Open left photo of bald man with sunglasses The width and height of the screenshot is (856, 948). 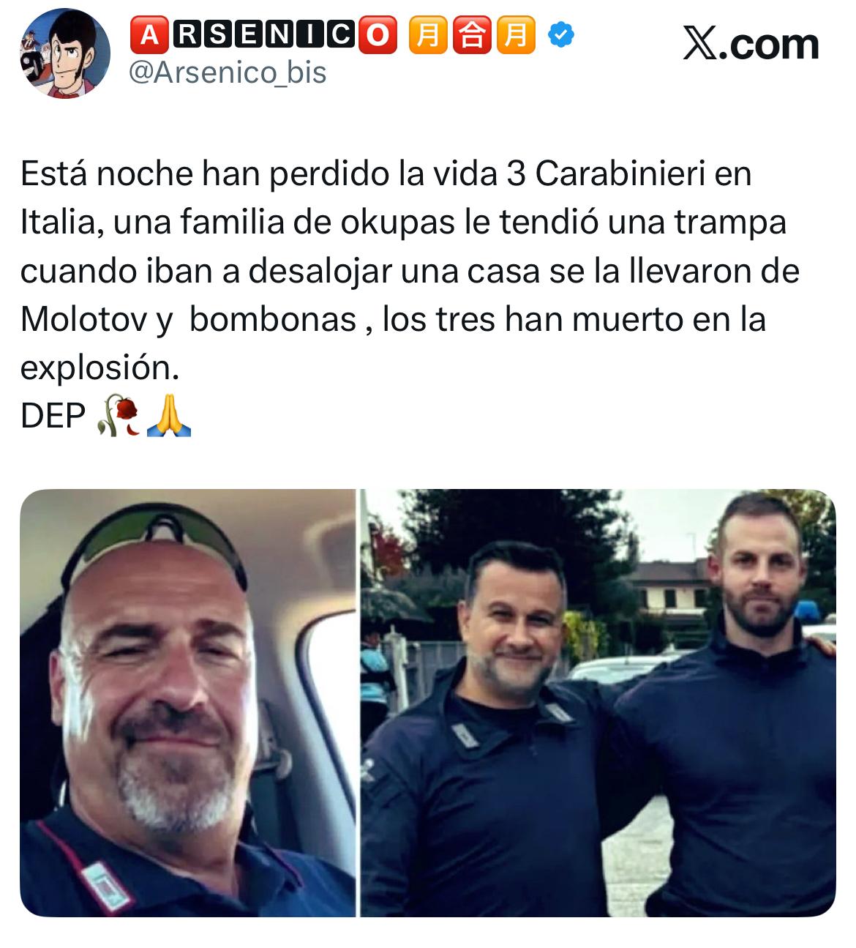point(187,703)
